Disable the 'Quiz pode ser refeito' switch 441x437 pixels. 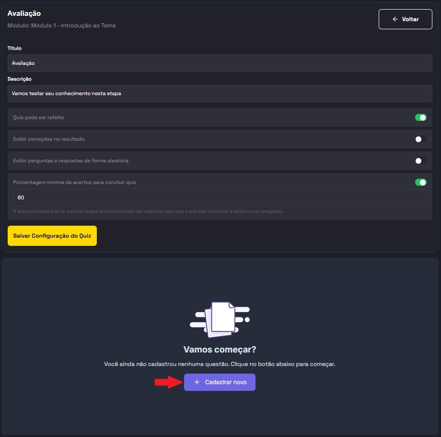[420, 118]
